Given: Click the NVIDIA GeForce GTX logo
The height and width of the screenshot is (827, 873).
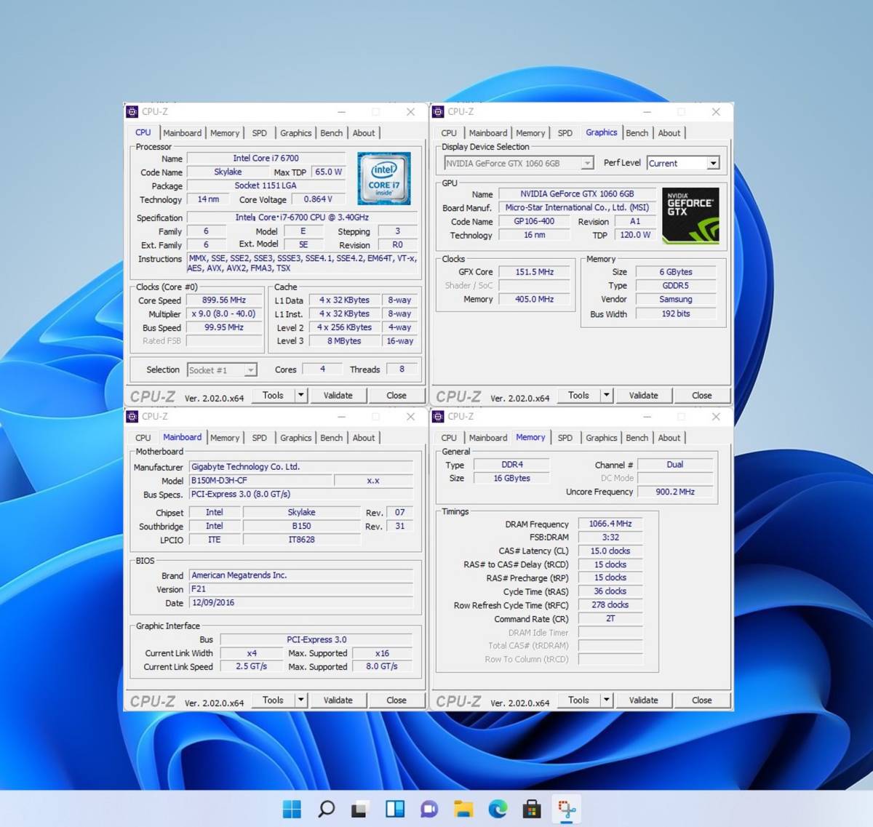Looking at the screenshot, I should tap(690, 215).
